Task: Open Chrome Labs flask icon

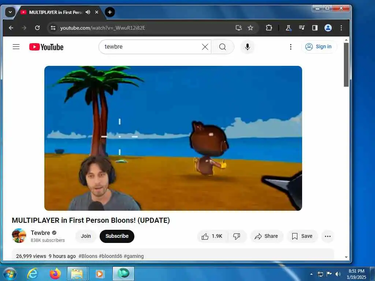Action: 289,28
